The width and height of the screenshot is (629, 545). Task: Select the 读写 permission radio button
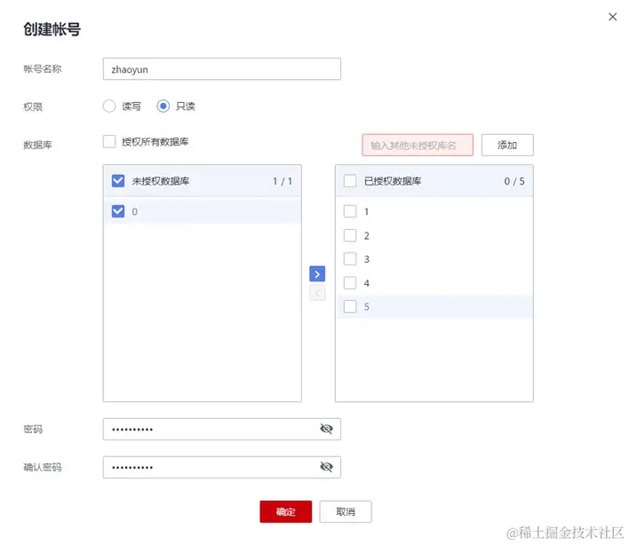click(109, 107)
